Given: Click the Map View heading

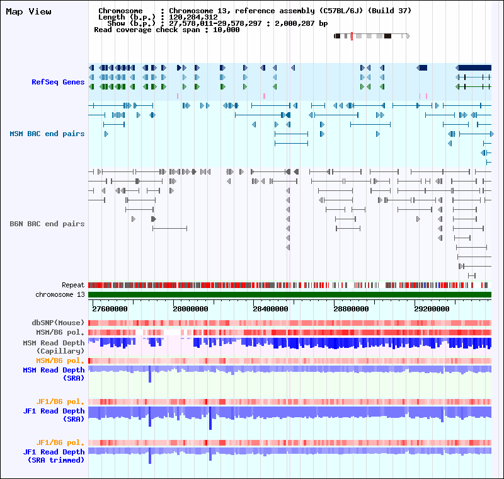Looking at the screenshot, I should tap(28, 11).
